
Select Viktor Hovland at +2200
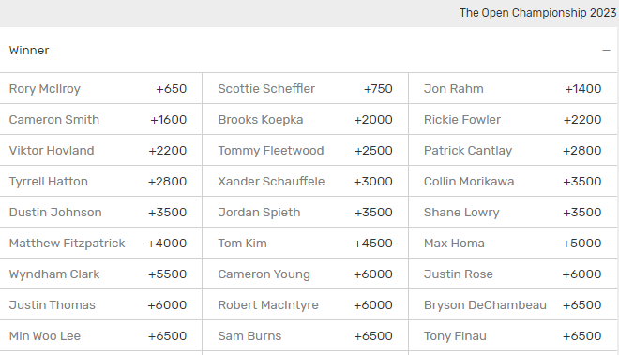(100, 150)
